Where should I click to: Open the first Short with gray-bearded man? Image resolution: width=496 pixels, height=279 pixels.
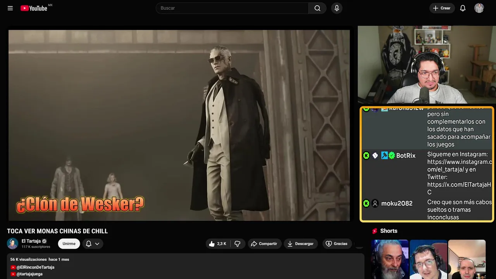pos(390,259)
